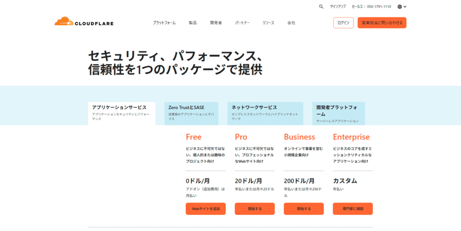Click オンラインで事業を営む小規模企業向け description
This screenshot has width=461, height=231.
coord(303,152)
